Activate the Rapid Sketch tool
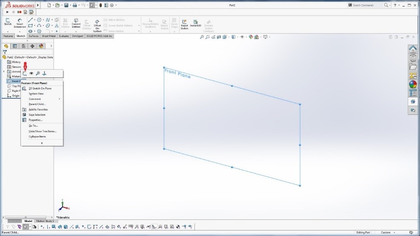The height and width of the screenshot is (236, 420). [x=184, y=24]
